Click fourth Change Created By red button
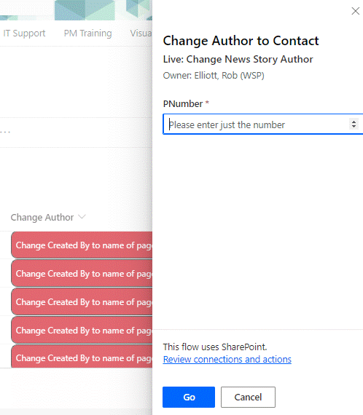 [x=82, y=330]
